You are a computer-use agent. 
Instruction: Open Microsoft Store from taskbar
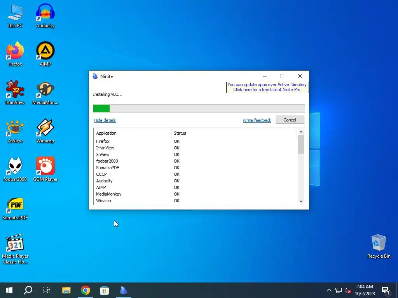[x=104, y=290]
